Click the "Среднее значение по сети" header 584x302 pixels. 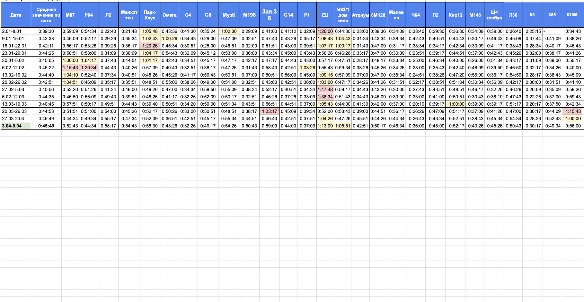[46, 15]
